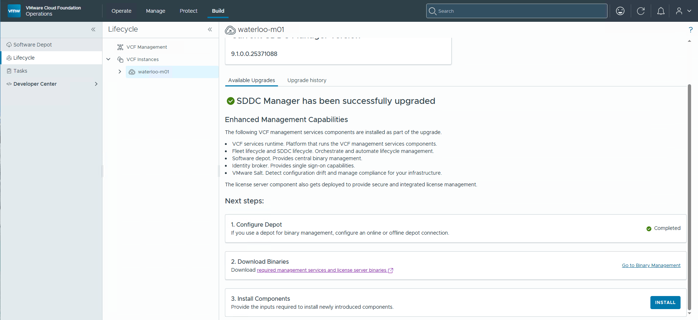Click the version text 9.1.0.0.25371088

254,54
